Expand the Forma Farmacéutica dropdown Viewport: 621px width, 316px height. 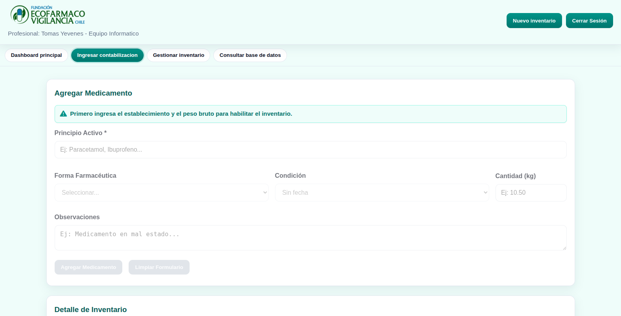pyautogui.click(x=161, y=193)
